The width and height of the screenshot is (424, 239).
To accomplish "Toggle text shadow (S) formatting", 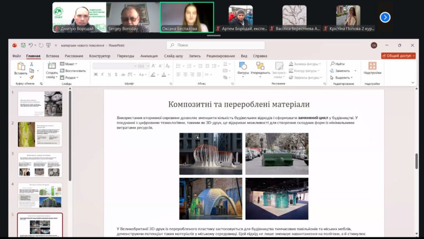I will (116, 74).
